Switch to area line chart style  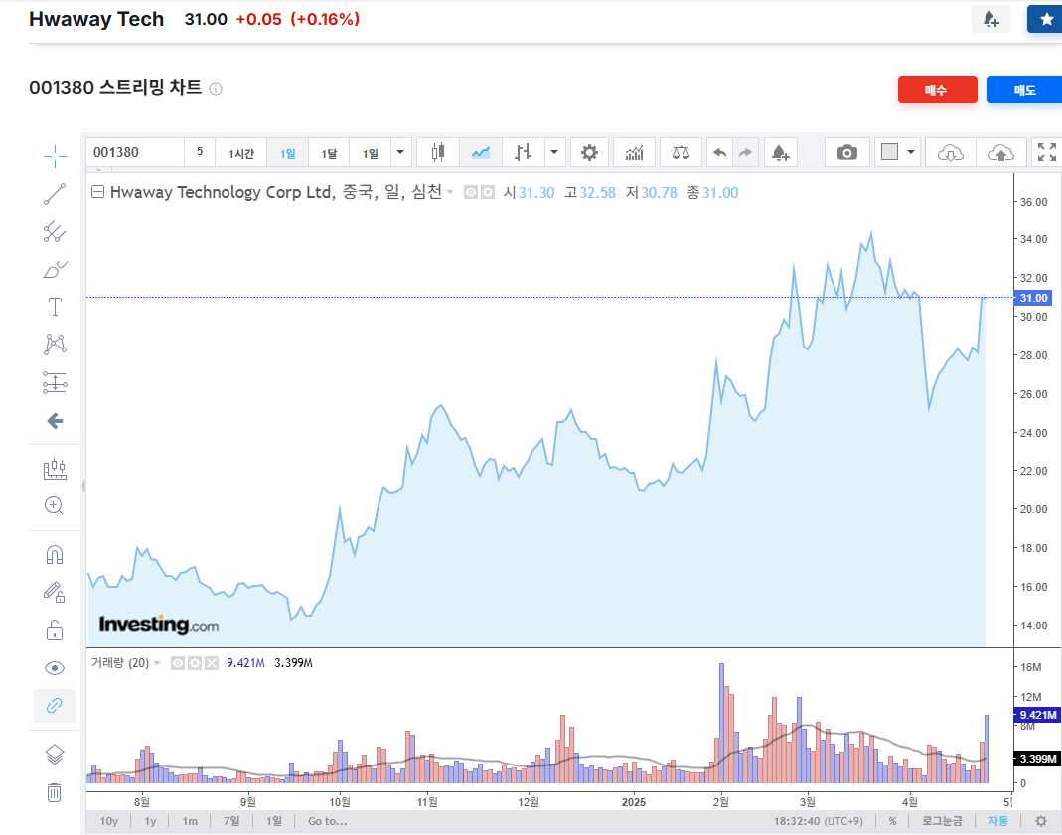[481, 152]
